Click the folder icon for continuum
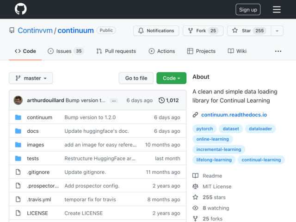The width and height of the screenshot is (296, 222). (x=18, y=117)
